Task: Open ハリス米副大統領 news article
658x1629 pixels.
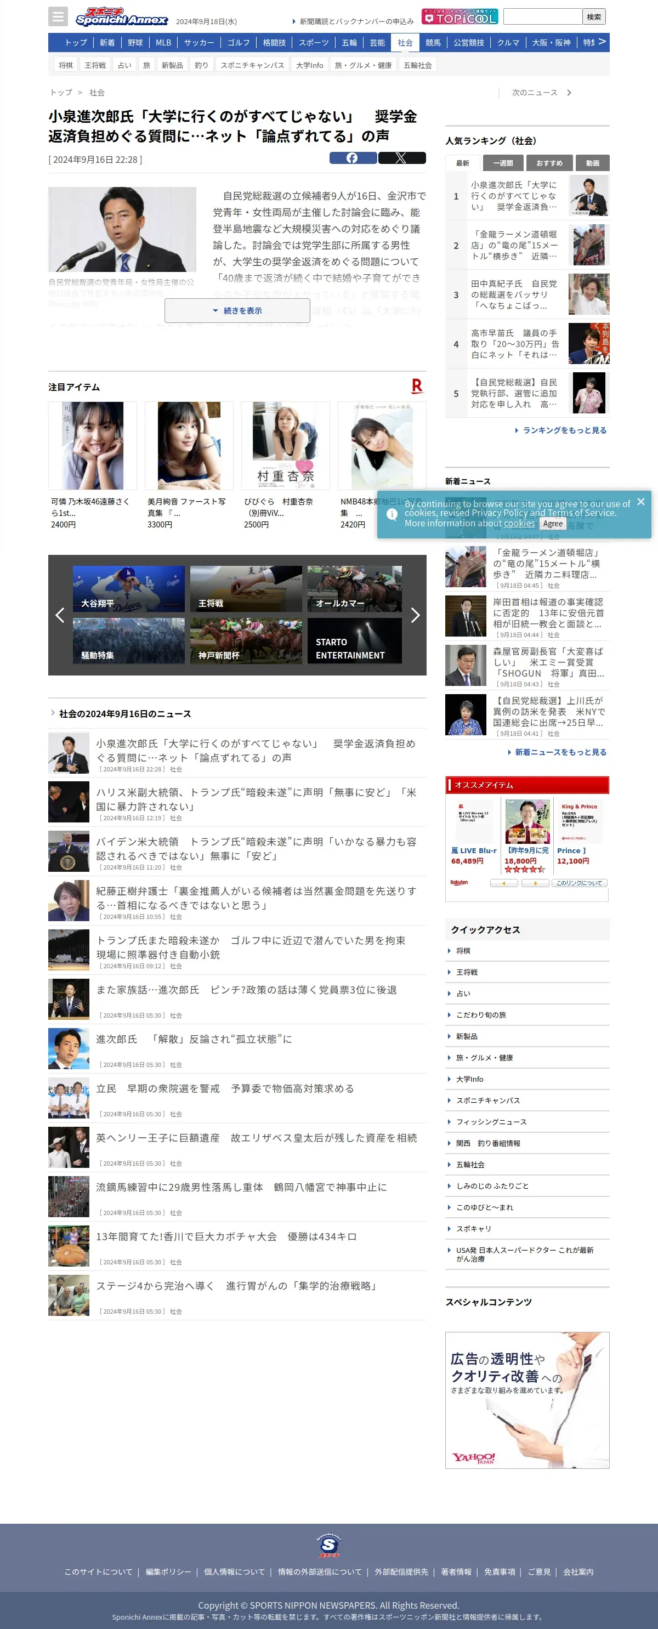Action: coord(237,802)
